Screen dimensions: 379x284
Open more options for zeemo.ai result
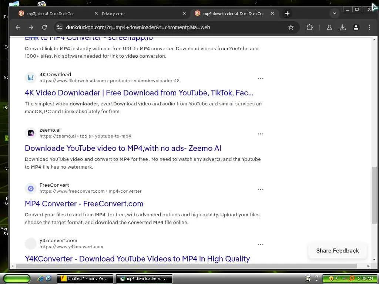pos(260,134)
